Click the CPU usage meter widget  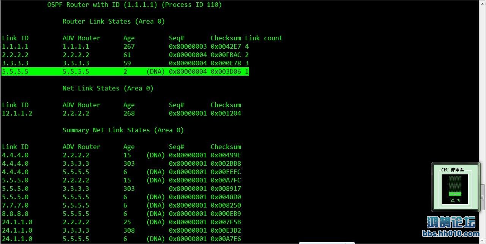(456, 187)
